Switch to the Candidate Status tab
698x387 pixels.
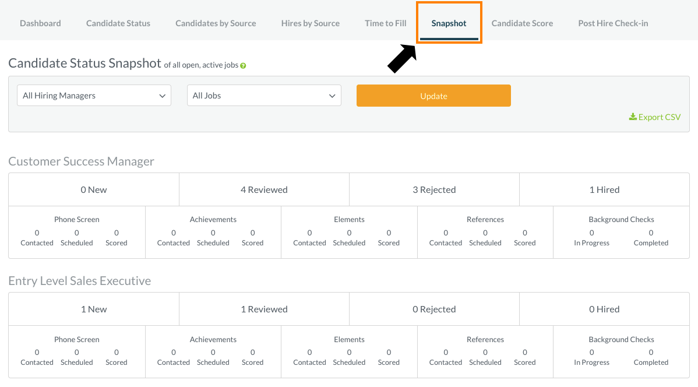click(118, 23)
